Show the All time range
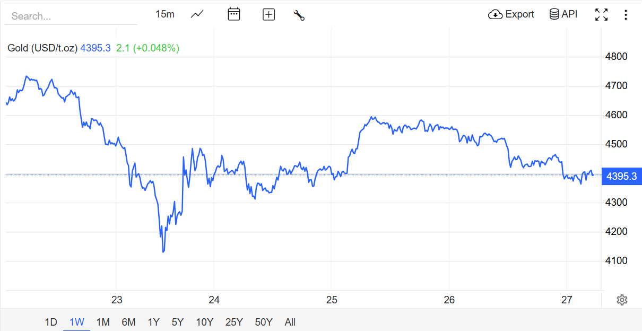This screenshot has height=332, width=642. click(290, 322)
